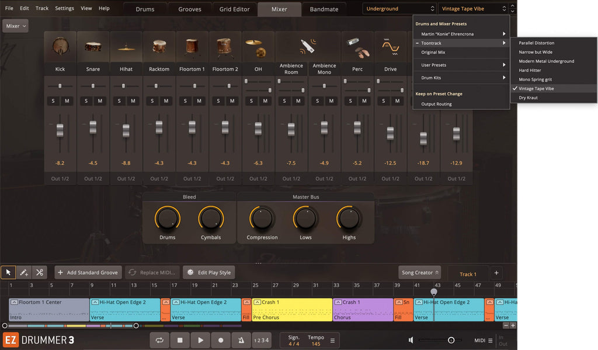Mute the Ambience Room channel
This screenshot has height=350, width=598.
tap(298, 101)
